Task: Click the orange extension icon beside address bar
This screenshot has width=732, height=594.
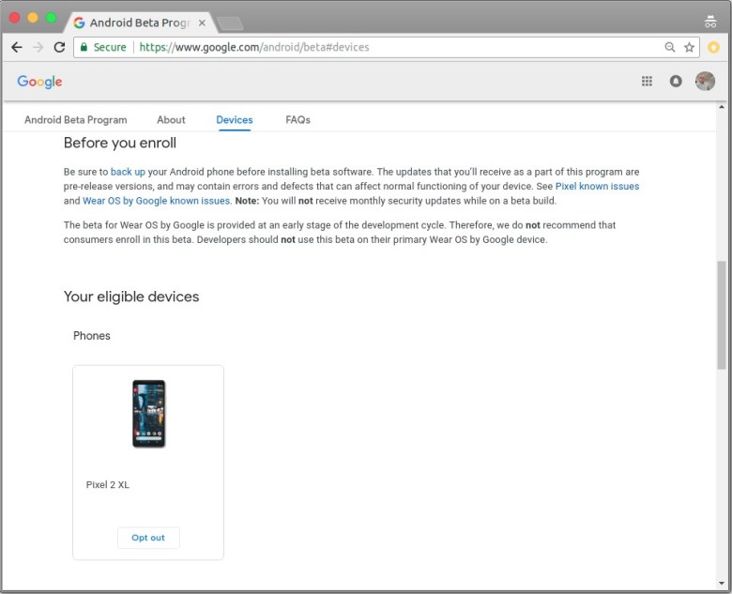Action: pyautogui.click(x=713, y=47)
